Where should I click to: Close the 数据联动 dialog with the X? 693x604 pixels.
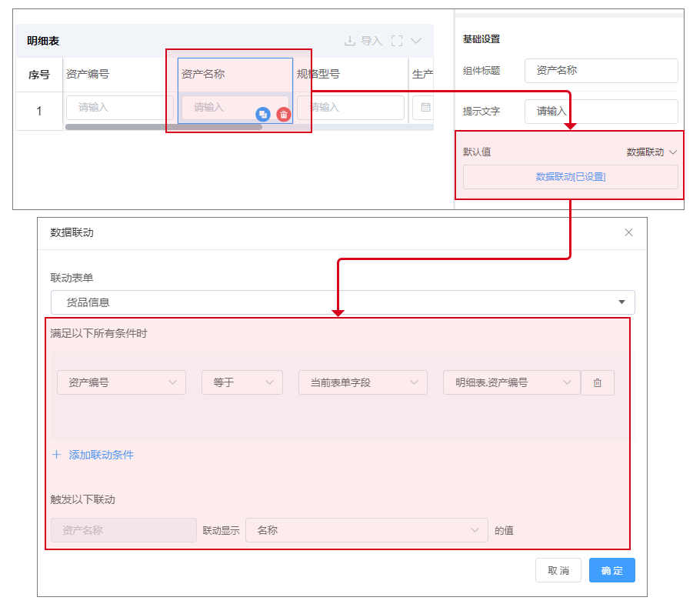628,232
